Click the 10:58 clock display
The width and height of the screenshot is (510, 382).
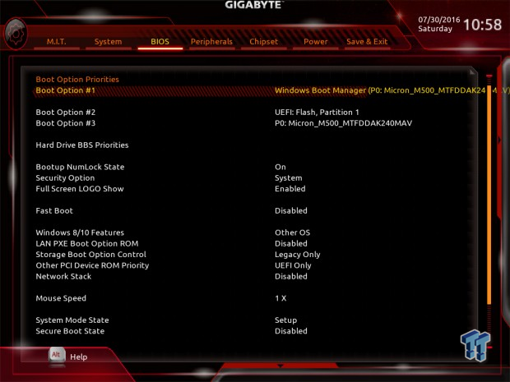[x=482, y=25]
